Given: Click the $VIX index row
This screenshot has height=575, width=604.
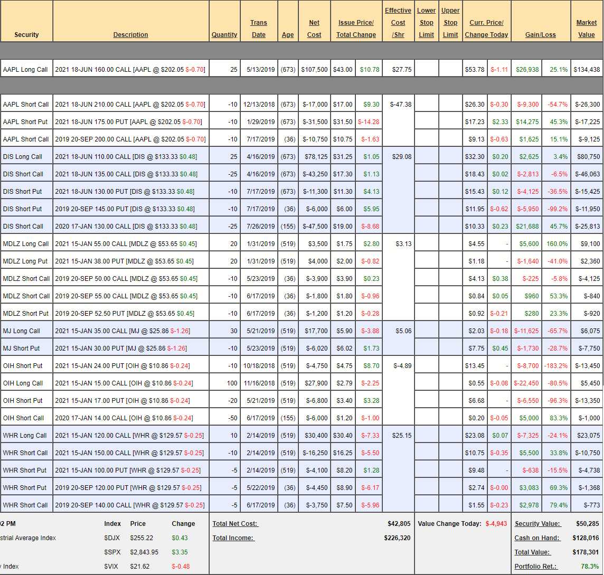Looking at the screenshot, I should (111, 567).
